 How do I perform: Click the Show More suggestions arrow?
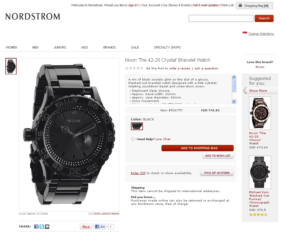245,90
